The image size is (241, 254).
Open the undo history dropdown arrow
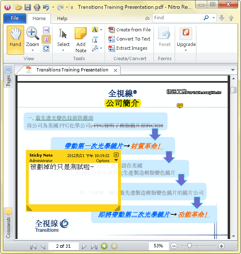53,7
